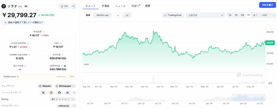Image resolution: width=277 pixels, height=108 pixels.
Task: Select the line chart view icon
Action: (118, 15)
